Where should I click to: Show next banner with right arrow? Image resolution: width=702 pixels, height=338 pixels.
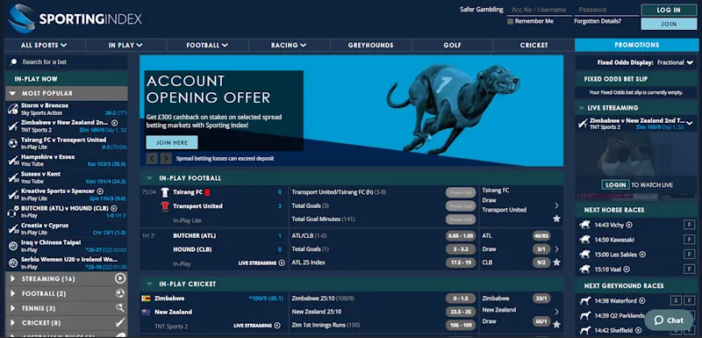pos(166,158)
